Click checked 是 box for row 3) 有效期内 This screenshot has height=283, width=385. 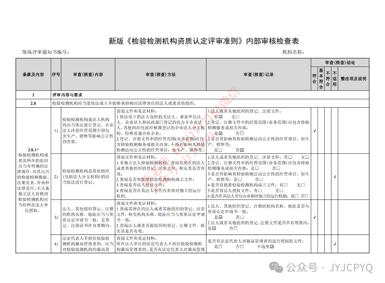pyautogui.click(x=214, y=228)
